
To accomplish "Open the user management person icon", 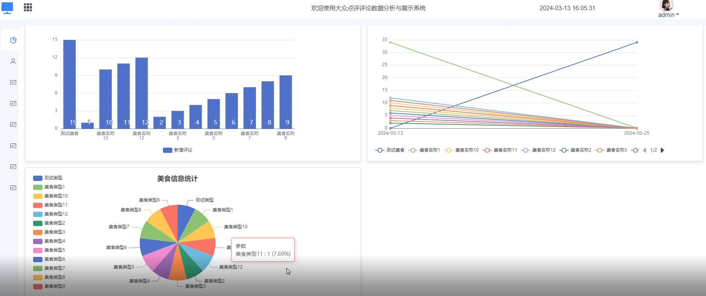I will (x=13, y=61).
